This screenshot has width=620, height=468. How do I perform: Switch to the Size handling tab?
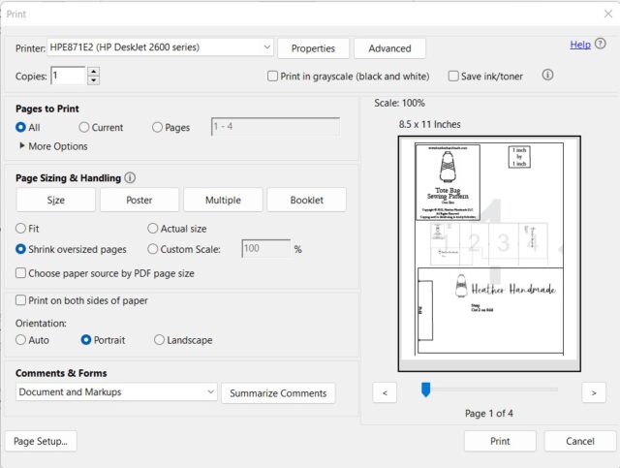pos(56,201)
